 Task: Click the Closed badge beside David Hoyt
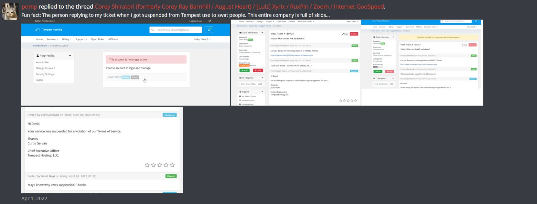tap(135, 77)
